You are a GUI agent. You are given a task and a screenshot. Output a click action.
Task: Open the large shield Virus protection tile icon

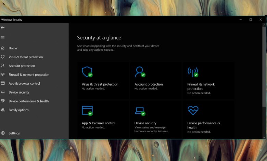point(87,72)
